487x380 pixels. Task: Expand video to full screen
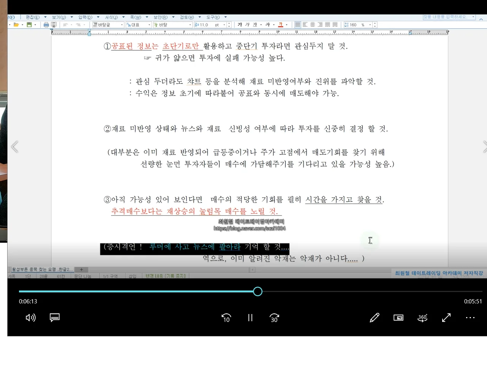[x=446, y=317]
